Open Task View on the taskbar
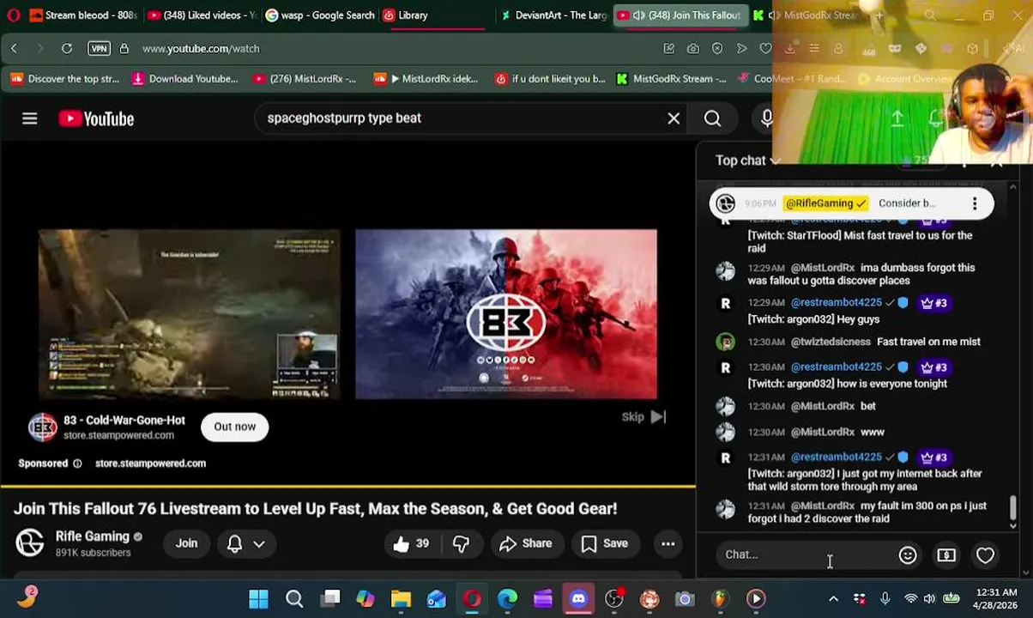 [331, 599]
